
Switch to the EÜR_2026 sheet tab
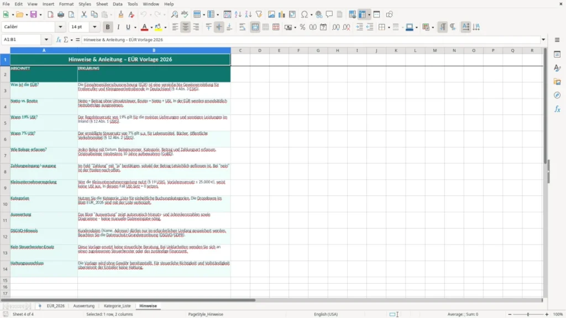pyautogui.click(x=56, y=306)
